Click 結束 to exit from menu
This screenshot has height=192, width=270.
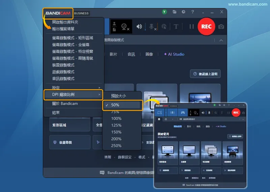[56, 113]
